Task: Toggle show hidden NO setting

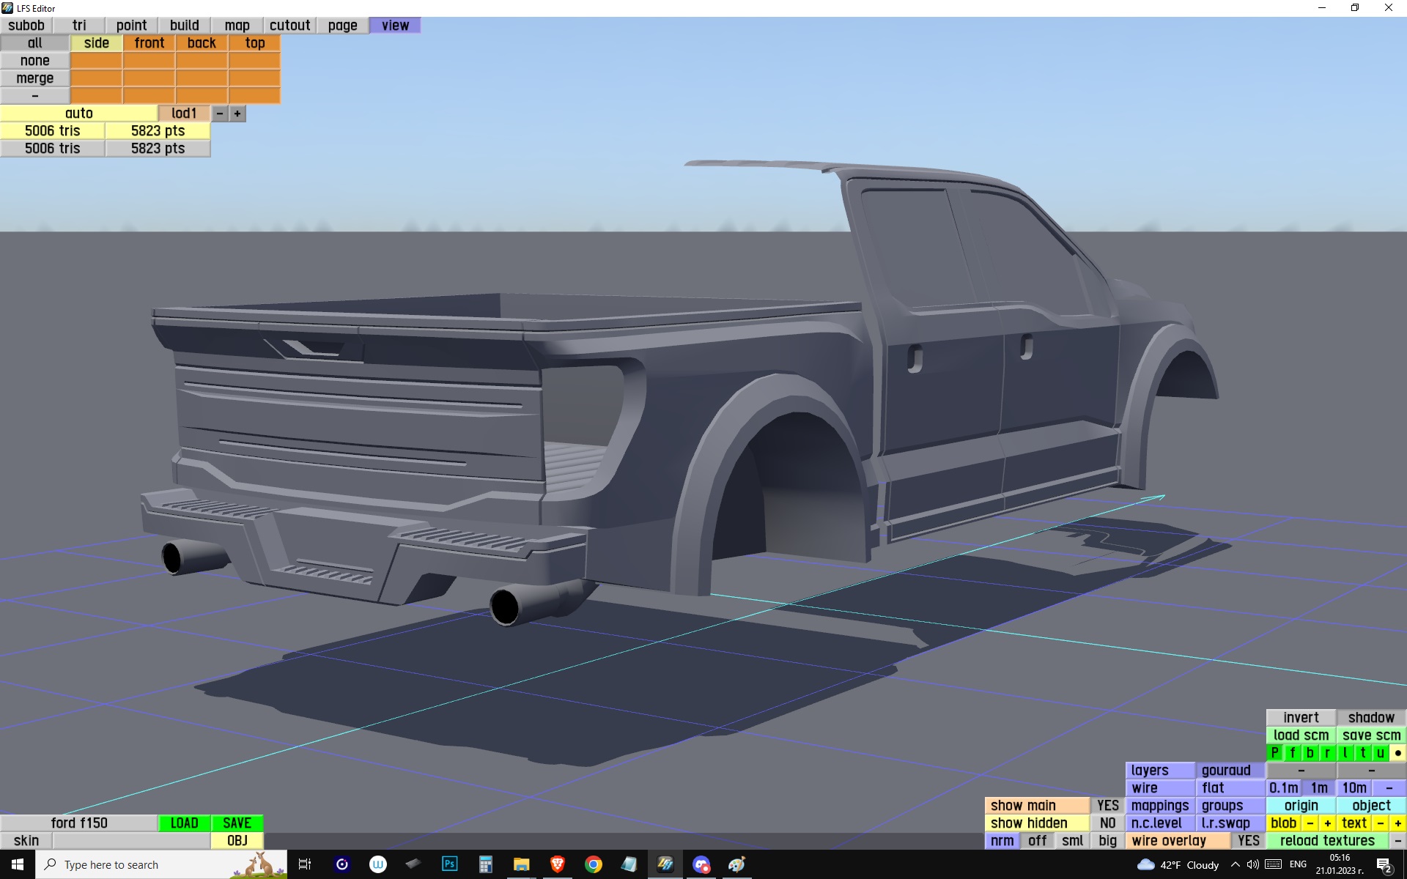Action: 1107,823
